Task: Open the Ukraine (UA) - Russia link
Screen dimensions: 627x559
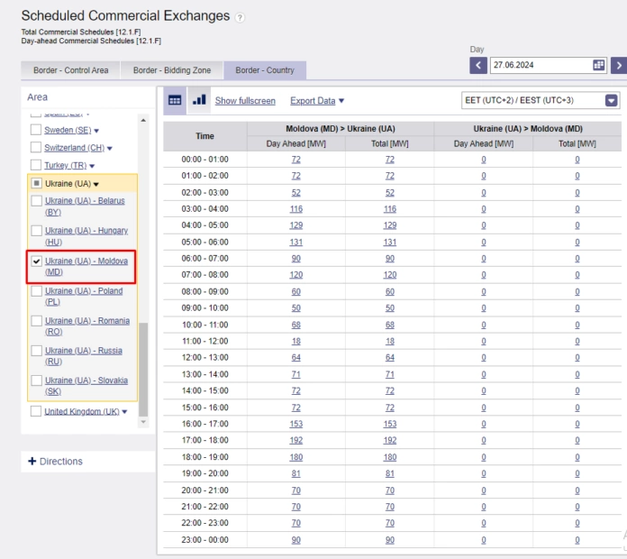Action: point(84,356)
